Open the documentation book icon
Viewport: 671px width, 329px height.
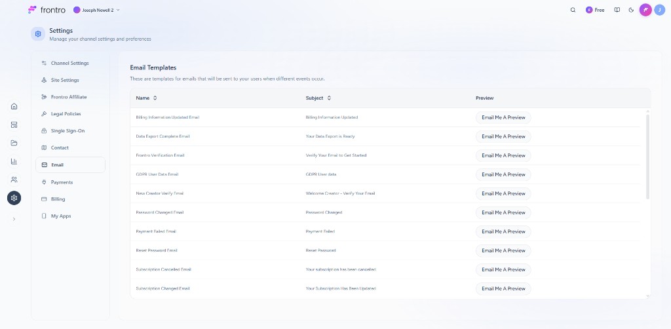pyautogui.click(x=617, y=10)
